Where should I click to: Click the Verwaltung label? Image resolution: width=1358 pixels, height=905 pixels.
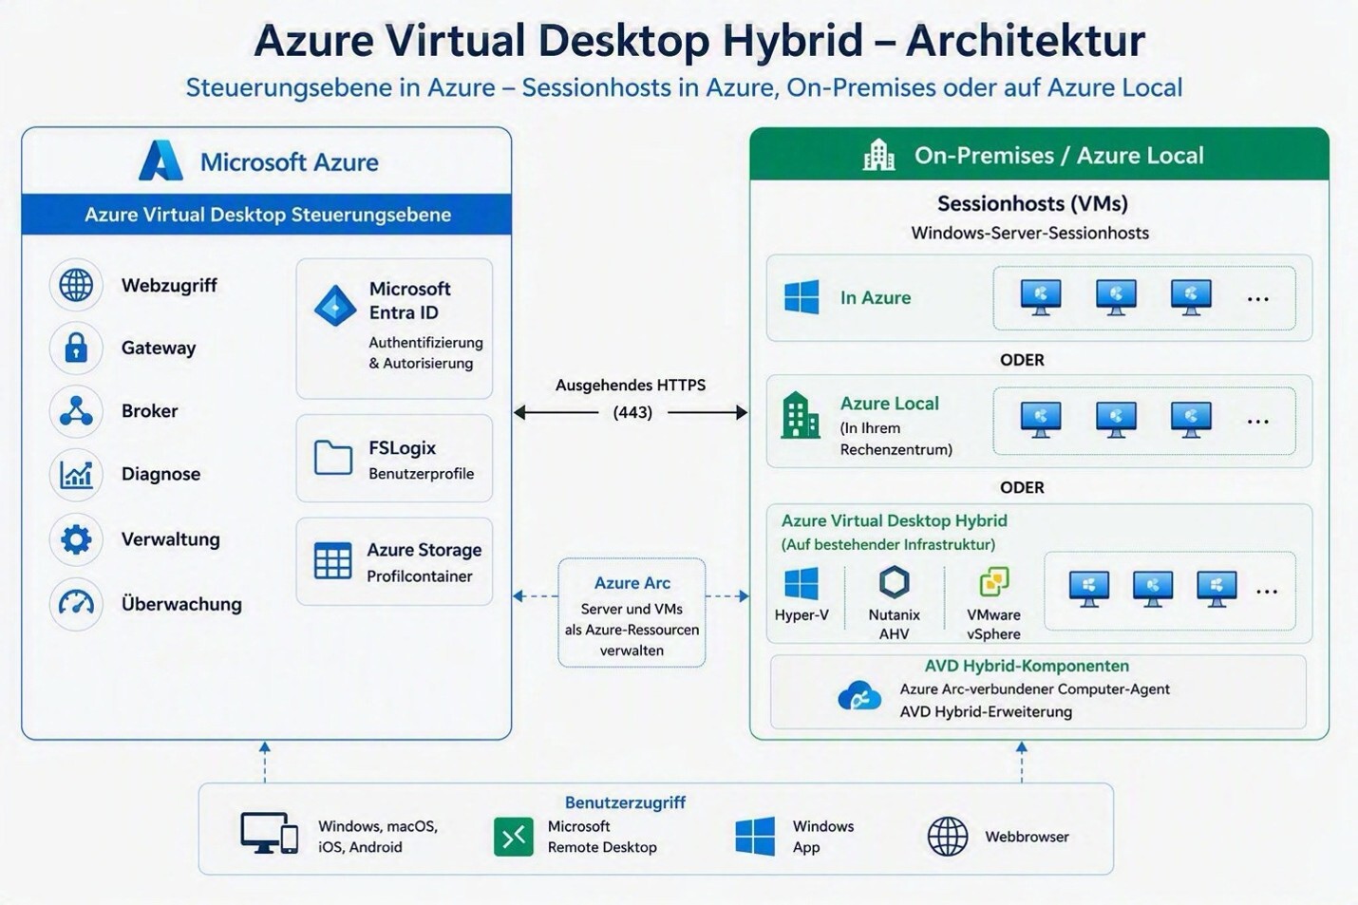point(170,539)
